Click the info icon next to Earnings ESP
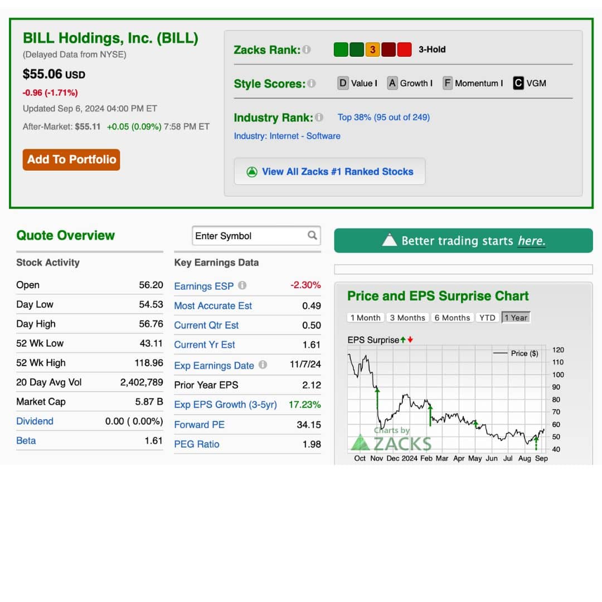The height and width of the screenshot is (602, 602). click(242, 285)
